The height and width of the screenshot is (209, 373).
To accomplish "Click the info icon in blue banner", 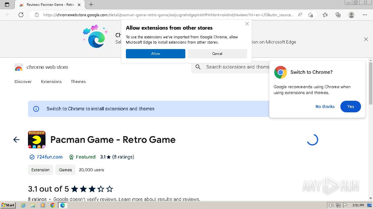I will (36, 109).
